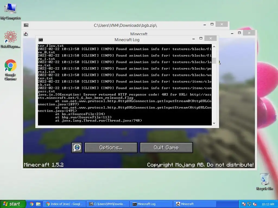278x208 pixels.
Task: Click scroll down arrow in Minecraft Log
Action: [x=214, y=123]
